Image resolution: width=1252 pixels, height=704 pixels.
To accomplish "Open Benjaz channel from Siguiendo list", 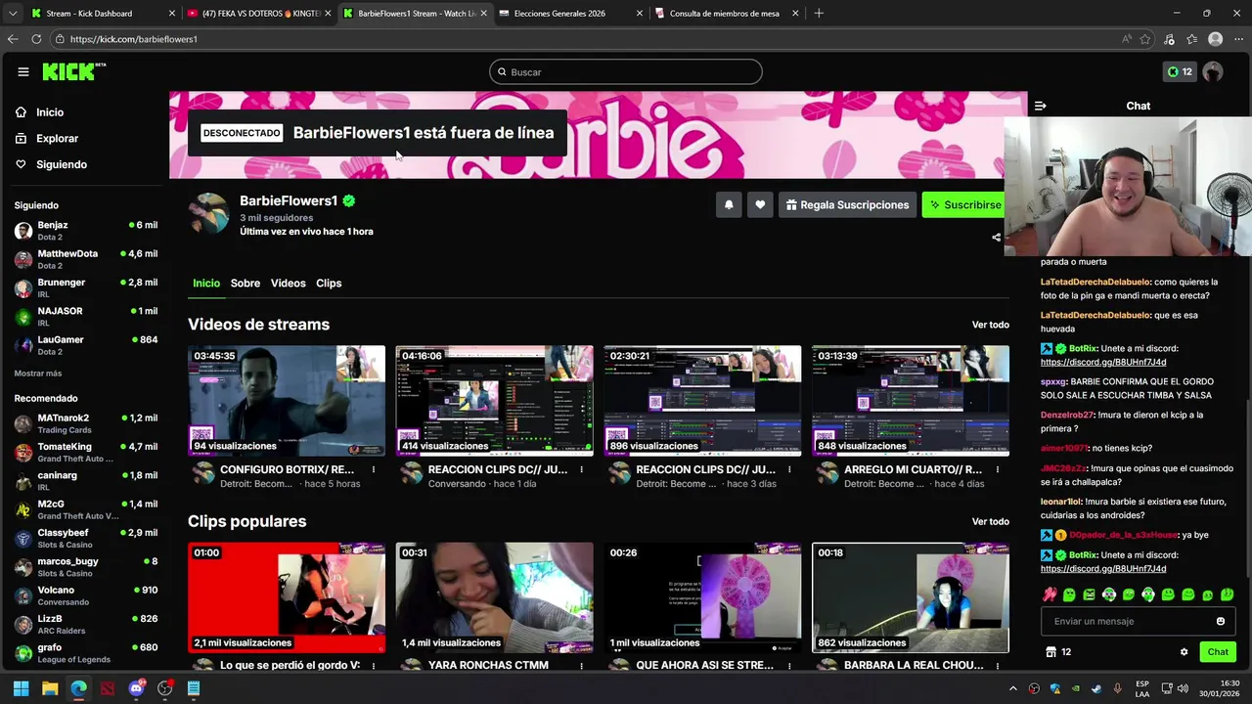I will click(85, 231).
